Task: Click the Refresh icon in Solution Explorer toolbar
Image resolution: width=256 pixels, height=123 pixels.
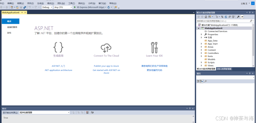Action: pyautogui.click(x=226, y=17)
